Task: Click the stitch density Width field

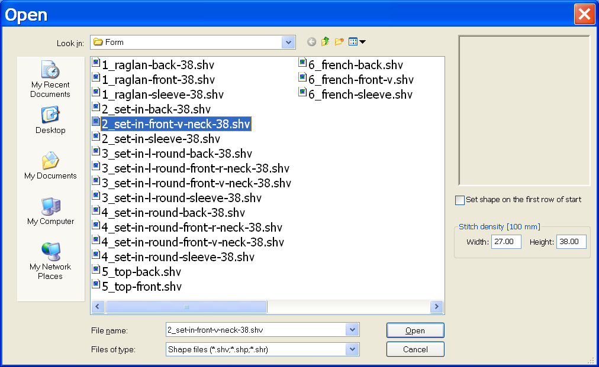Action: [x=506, y=242]
